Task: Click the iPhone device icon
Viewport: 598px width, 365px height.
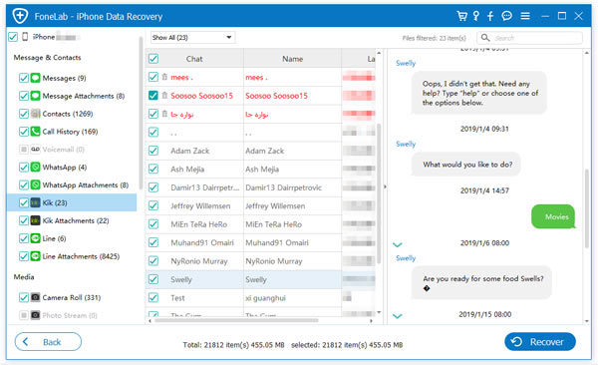Action: coord(25,37)
